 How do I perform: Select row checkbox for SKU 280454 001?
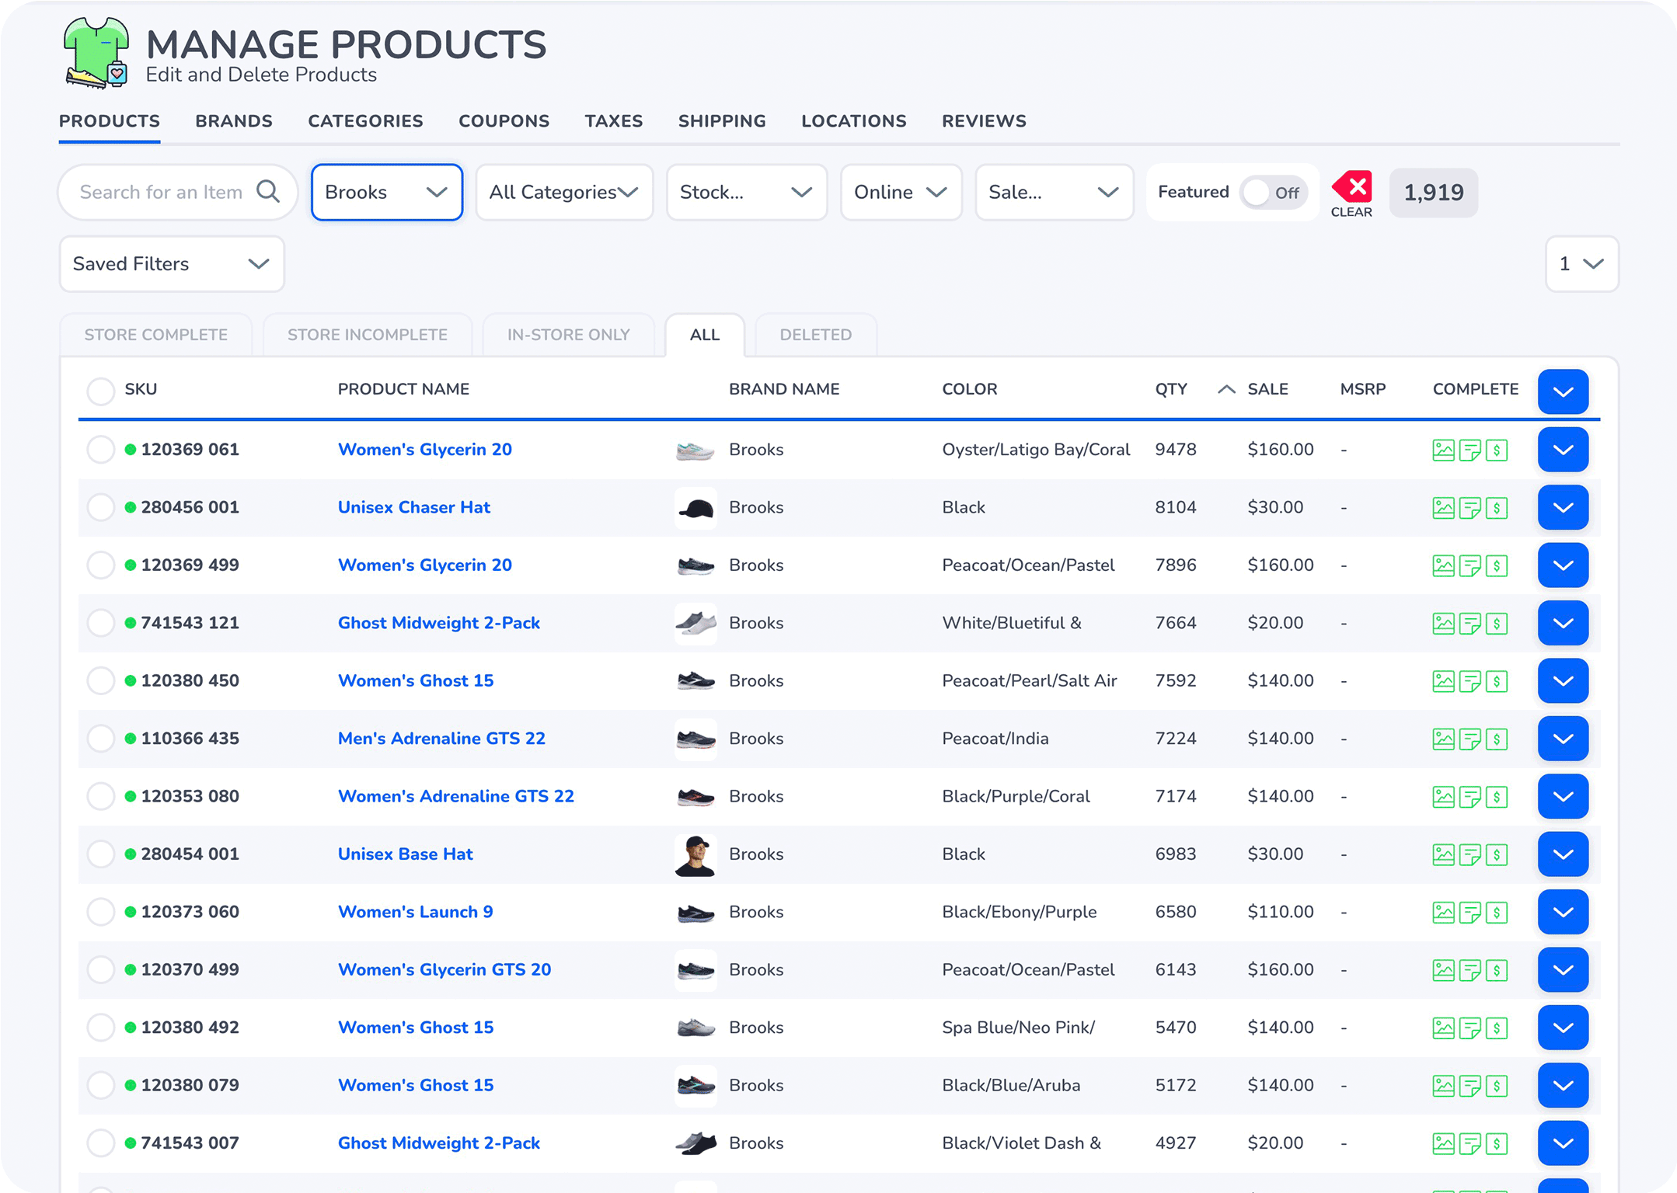coord(100,854)
